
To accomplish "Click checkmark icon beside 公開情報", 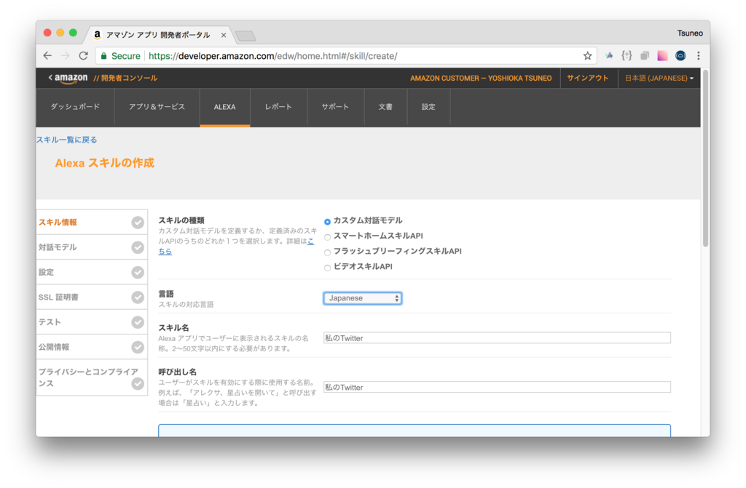I will [x=138, y=347].
